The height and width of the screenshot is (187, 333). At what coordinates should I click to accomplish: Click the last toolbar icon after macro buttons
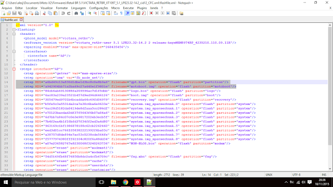pos(182,14)
